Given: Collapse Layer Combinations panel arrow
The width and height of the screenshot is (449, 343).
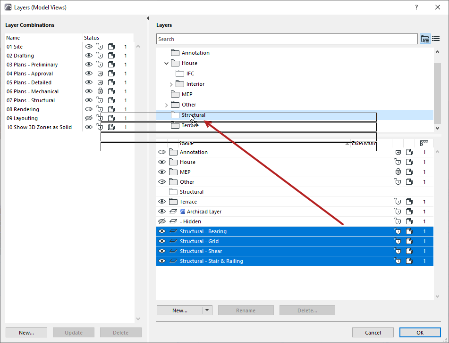Looking at the screenshot, I should (148, 18).
